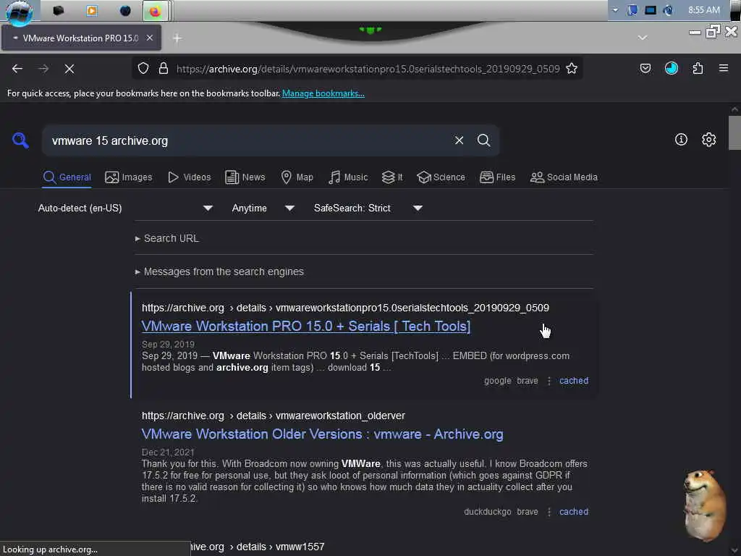Viewport: 741px width, 556px height.
Task: Open the Anytime time range dropdown
Action: click(263, 208)
